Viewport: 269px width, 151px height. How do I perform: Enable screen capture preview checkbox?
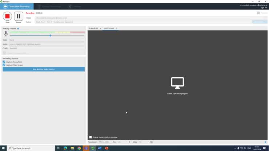pos(91,137)
